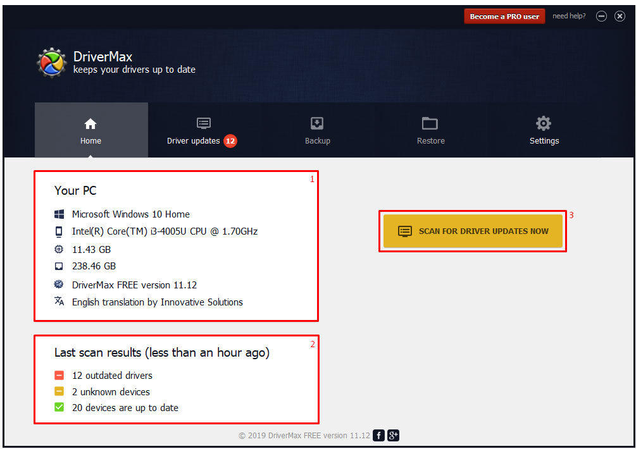Click keeps your drivers up to date tagline

(134, 70)
